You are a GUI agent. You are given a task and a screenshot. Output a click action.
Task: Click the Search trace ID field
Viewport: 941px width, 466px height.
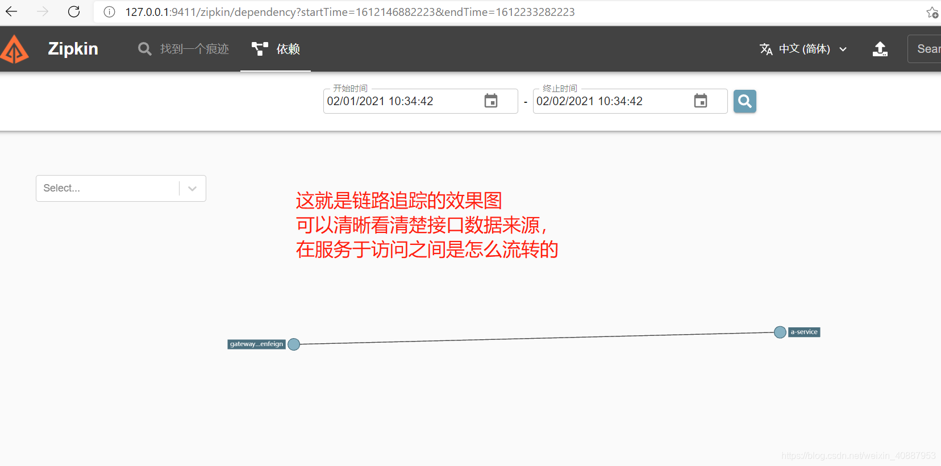pos(925,49)
